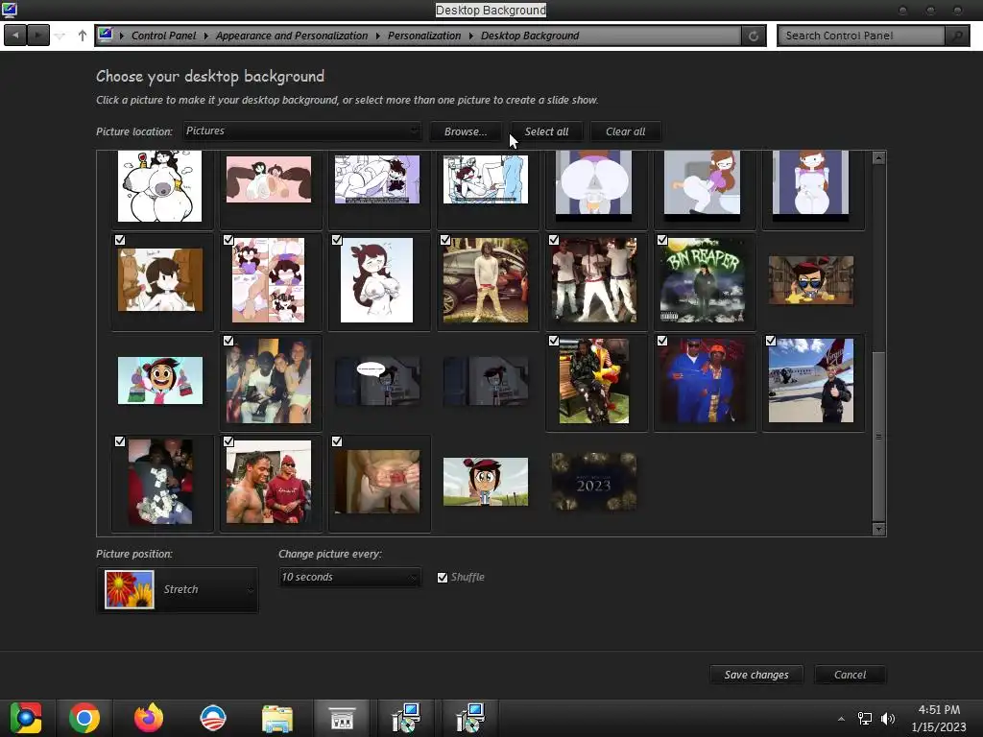Click the Select all button

pos(546,131)
